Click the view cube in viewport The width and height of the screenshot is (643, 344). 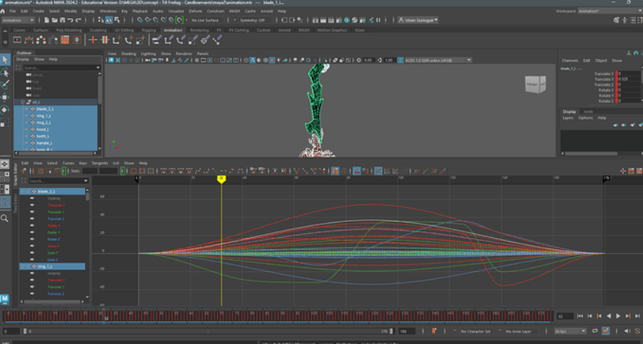click(x=534, y=86)
